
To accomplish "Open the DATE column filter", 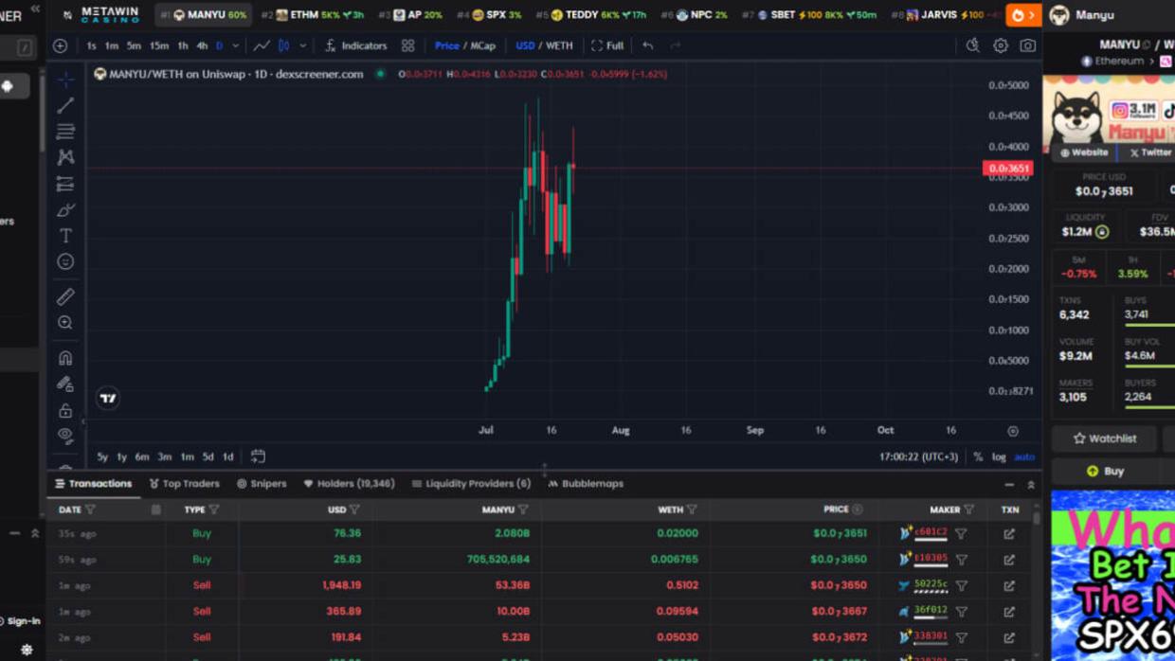I will point(90,509).
